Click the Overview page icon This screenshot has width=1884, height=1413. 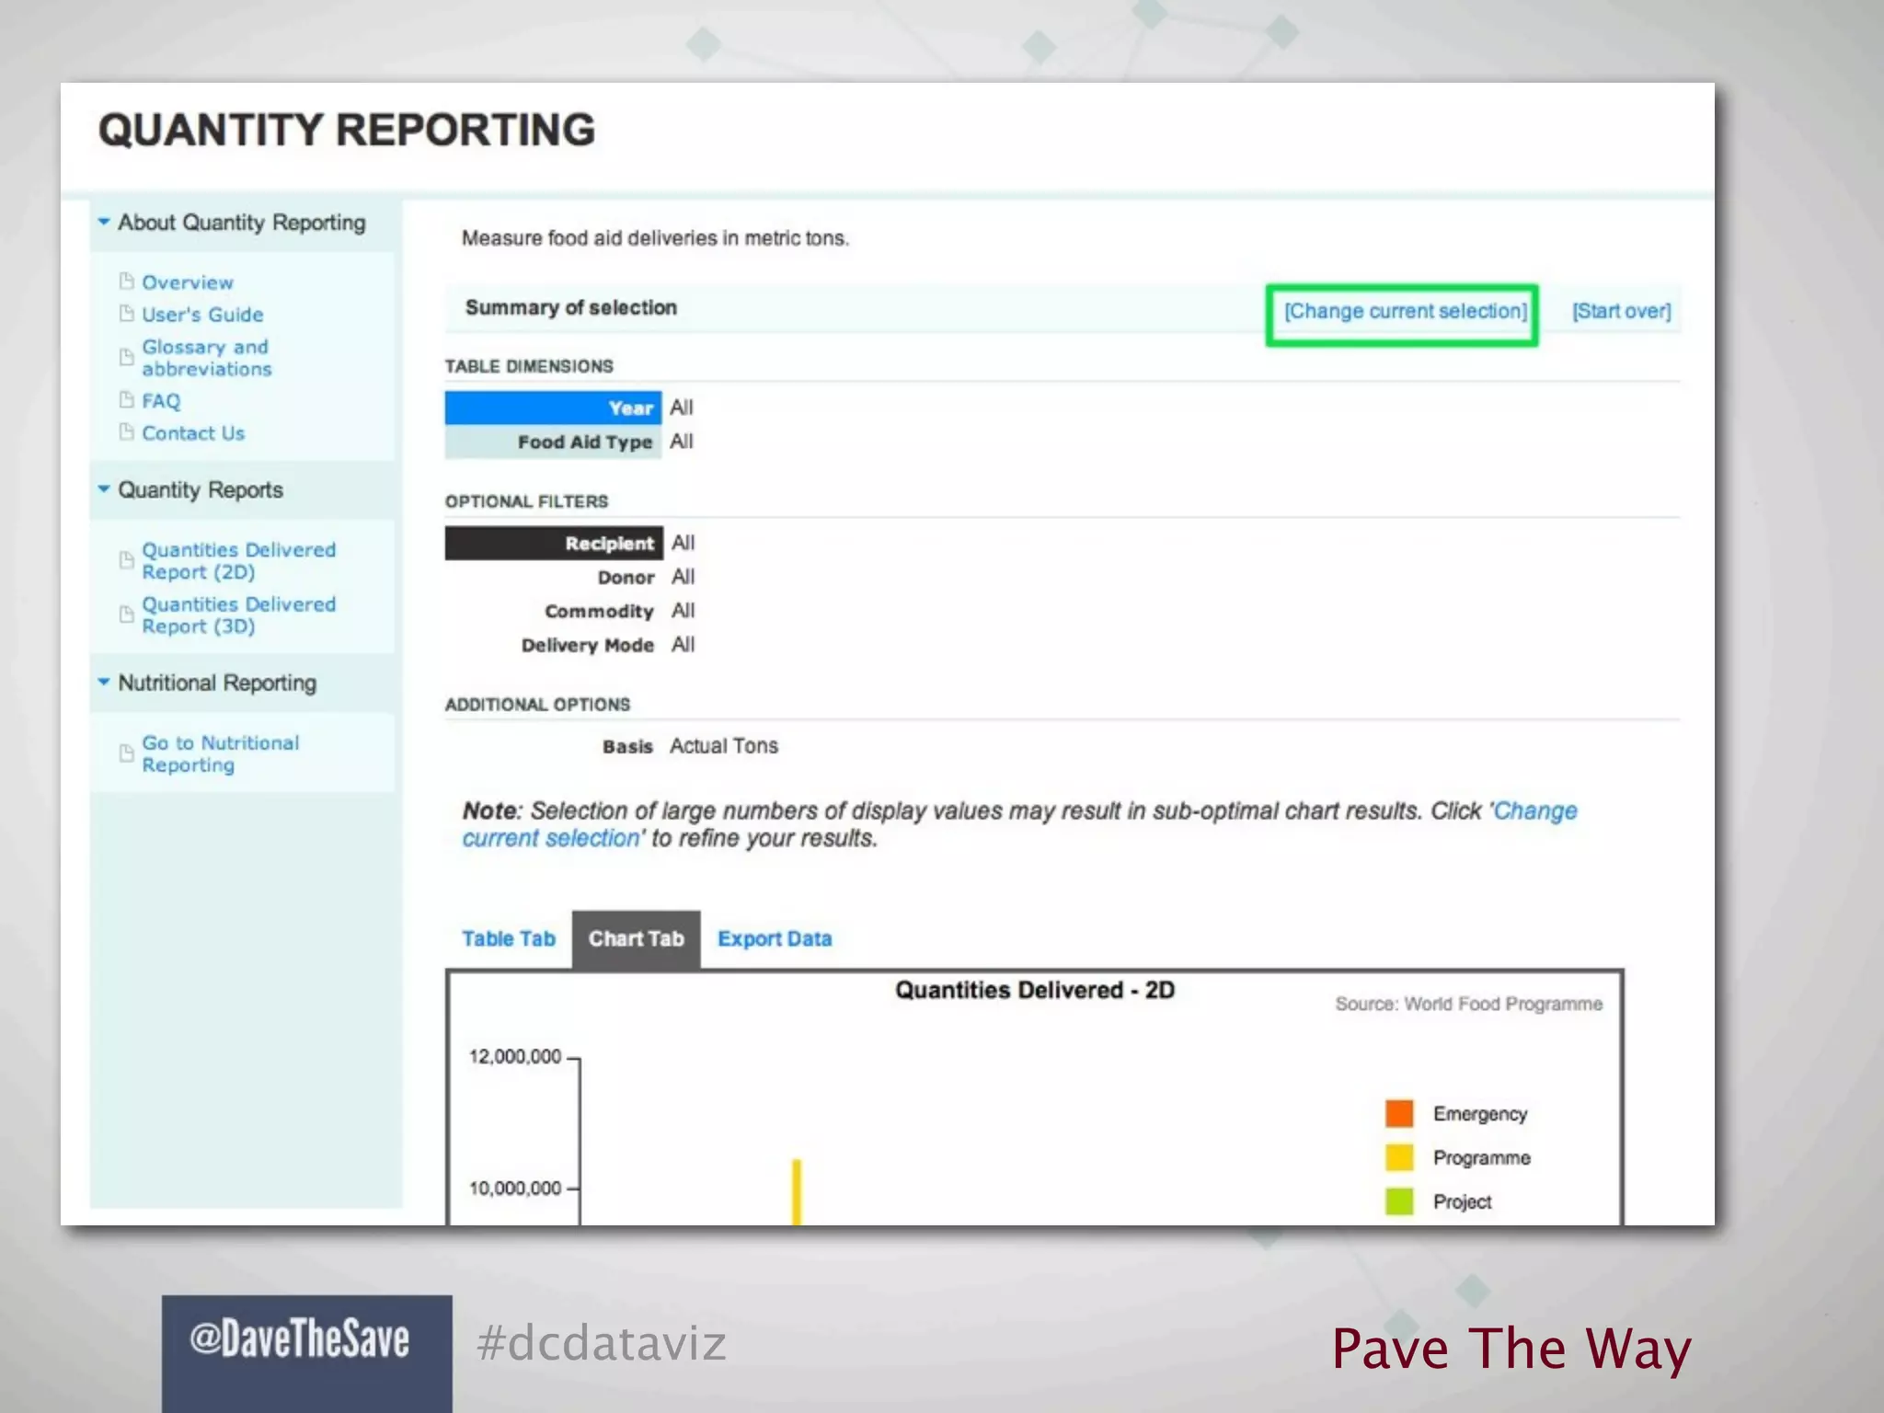(127, 281)
